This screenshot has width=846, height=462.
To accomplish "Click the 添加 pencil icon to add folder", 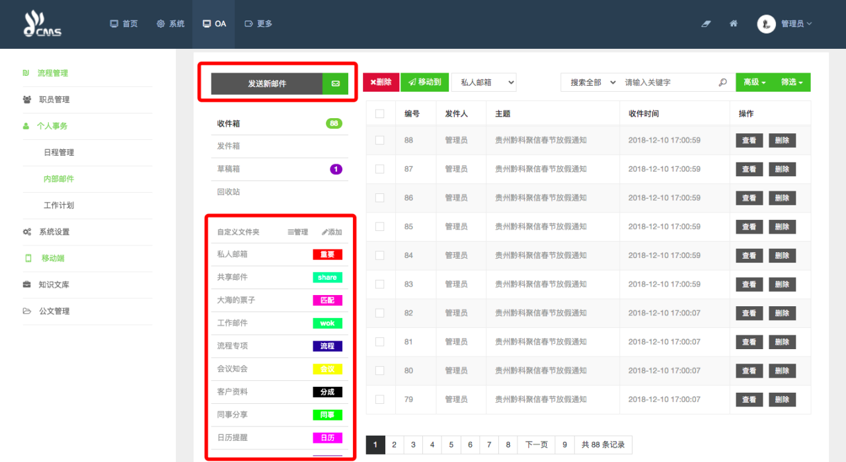I will coord(325,232).
